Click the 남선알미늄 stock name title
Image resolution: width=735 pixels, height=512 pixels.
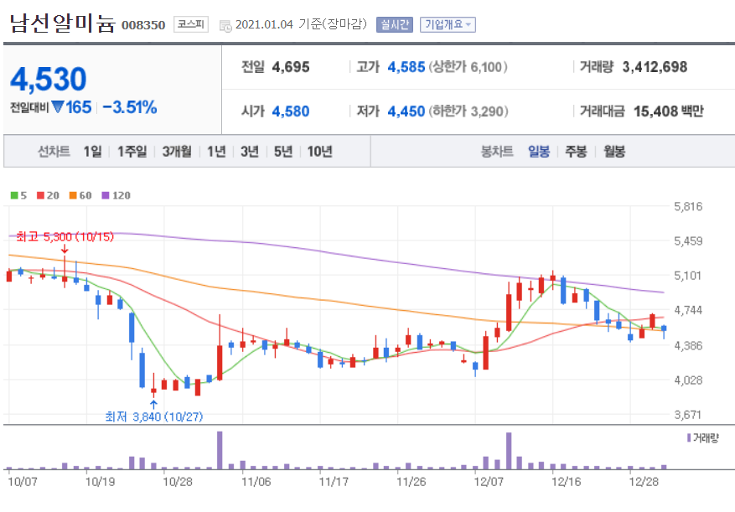(62, 23)
